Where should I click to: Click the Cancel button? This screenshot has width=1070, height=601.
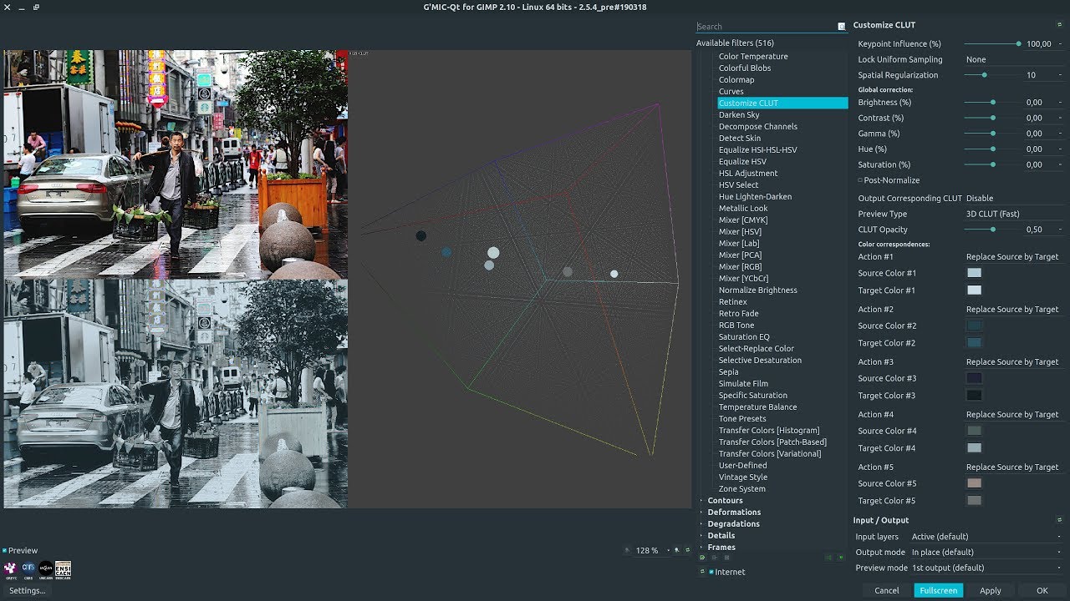[x=887, y=590]
